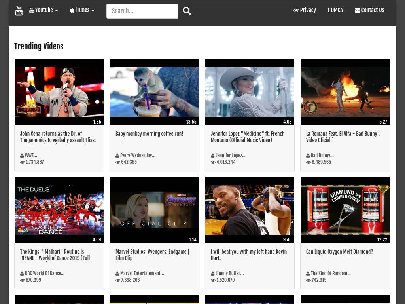Click the user icon beside The King Of Random

[308, 274]
